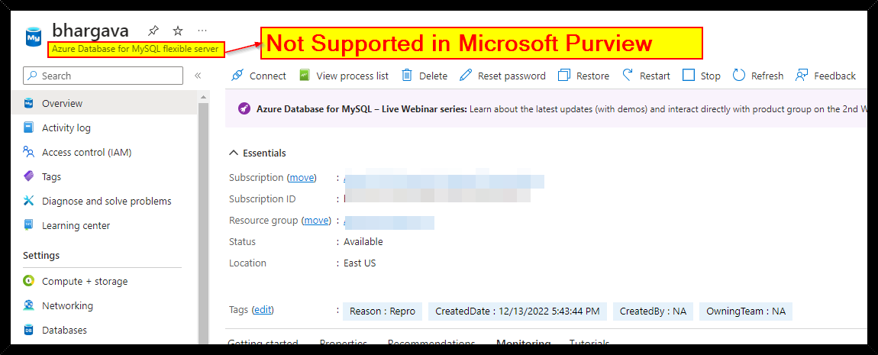Click the Overview database icon
Image resolution: width=878 pixels, height=355 pixels.
[x=28, y=103]
